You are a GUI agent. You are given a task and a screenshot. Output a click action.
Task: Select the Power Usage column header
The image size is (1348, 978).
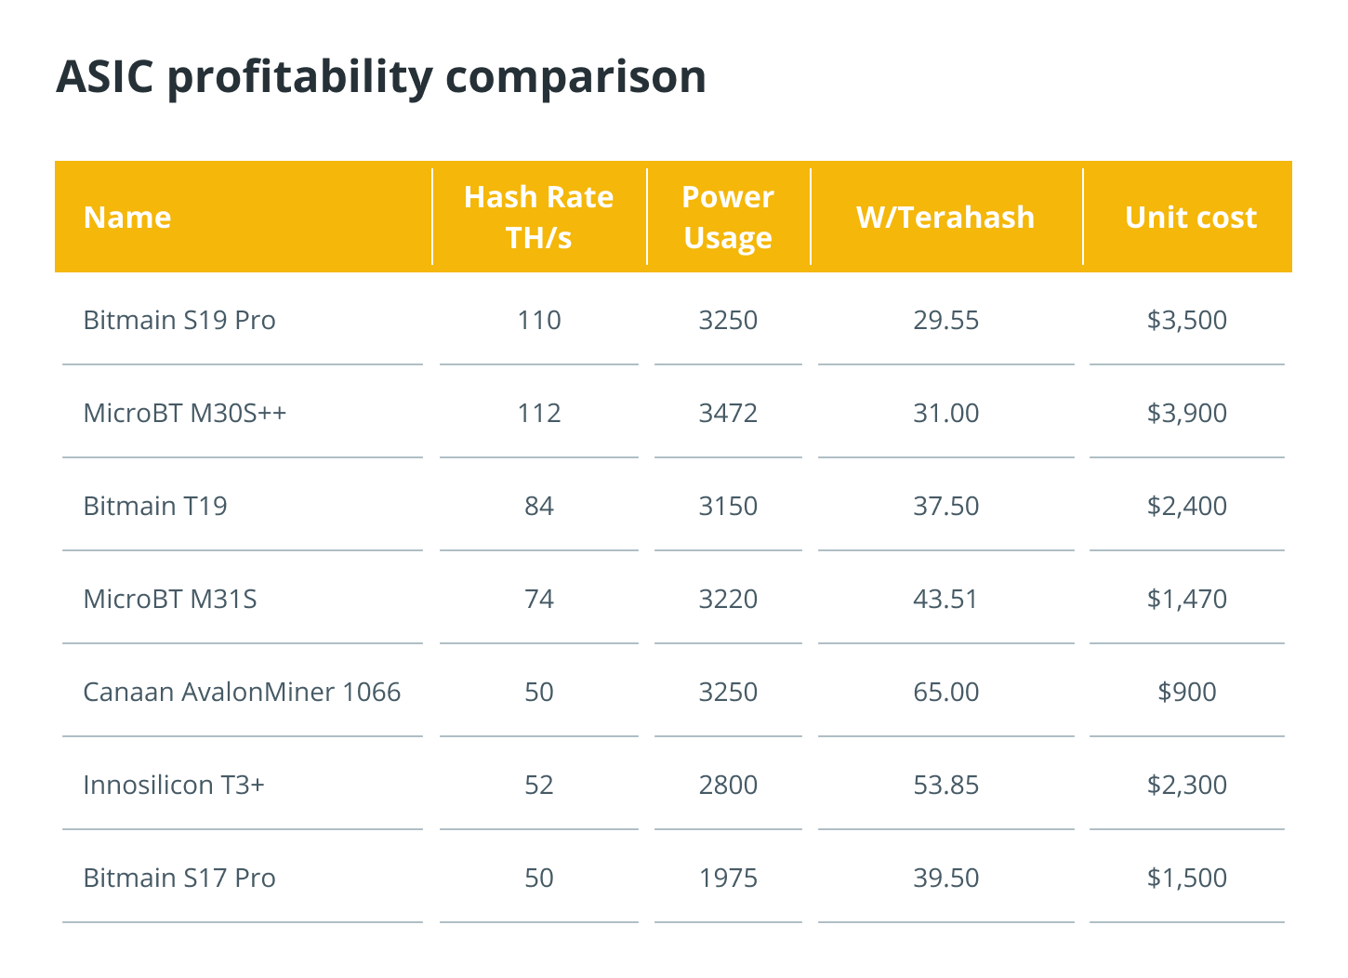click(x=728, y=218)
